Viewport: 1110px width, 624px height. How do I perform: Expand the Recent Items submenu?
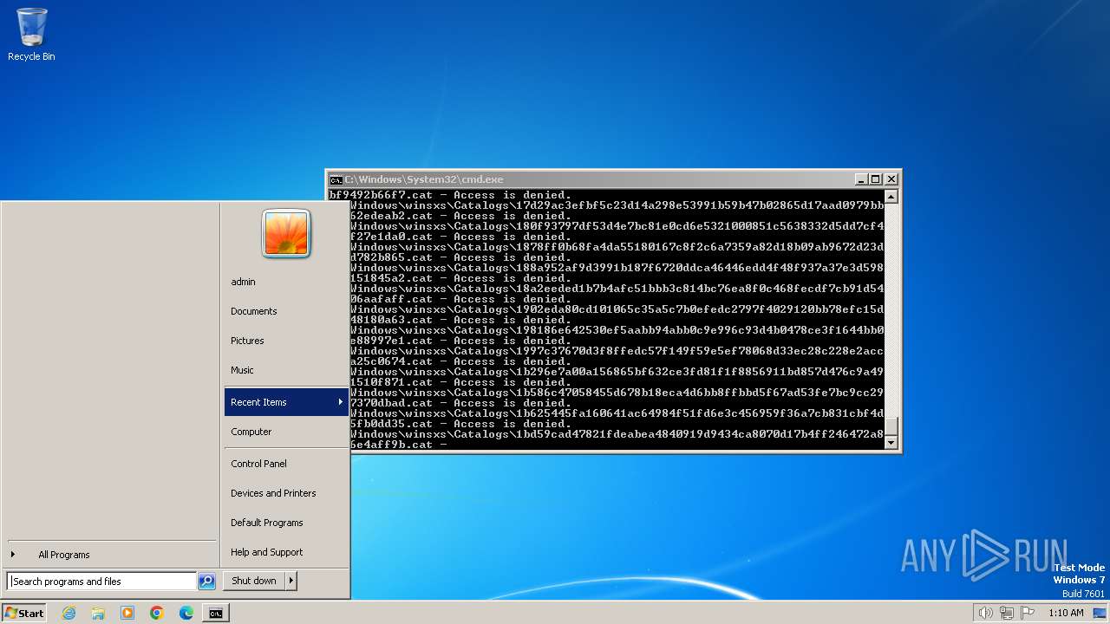click(x=286, y=402)
